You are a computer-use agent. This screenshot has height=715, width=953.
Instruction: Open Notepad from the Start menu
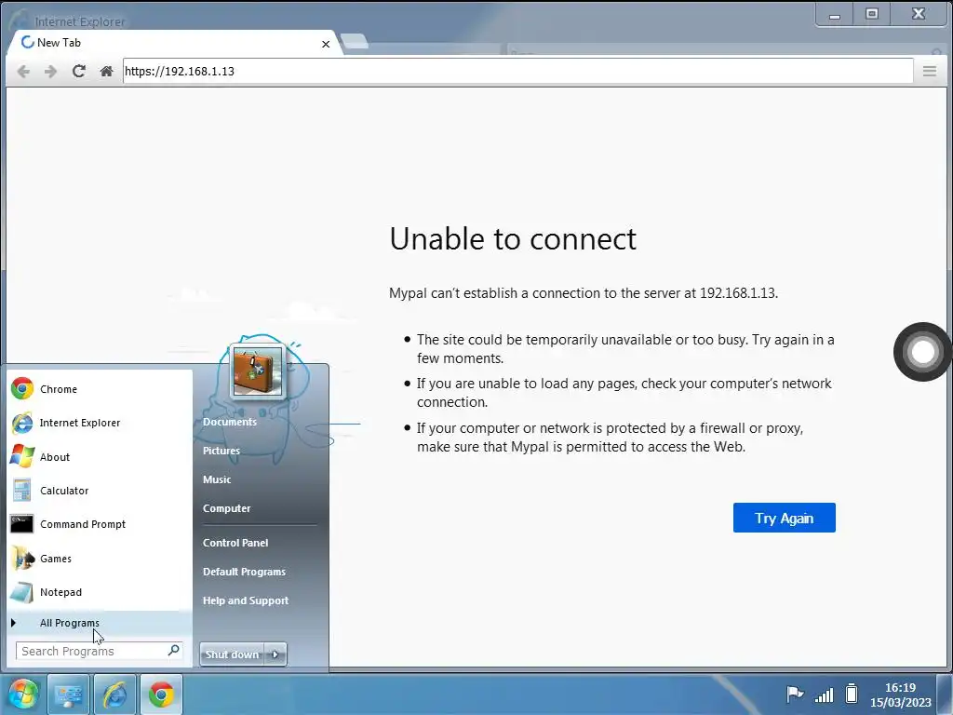pyautogui.click(x=100, y=592)
